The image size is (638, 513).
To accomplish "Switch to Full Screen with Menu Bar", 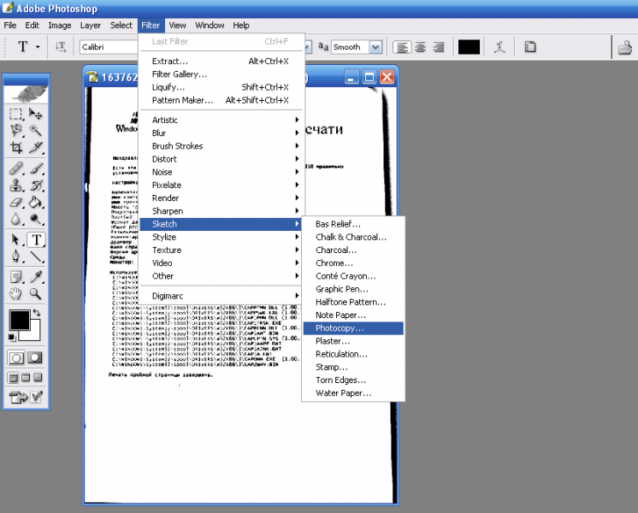I will (26, 378).
